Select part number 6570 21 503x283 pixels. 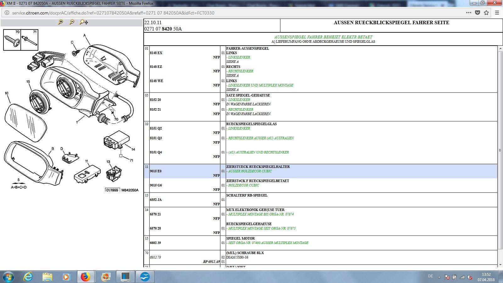155,214
